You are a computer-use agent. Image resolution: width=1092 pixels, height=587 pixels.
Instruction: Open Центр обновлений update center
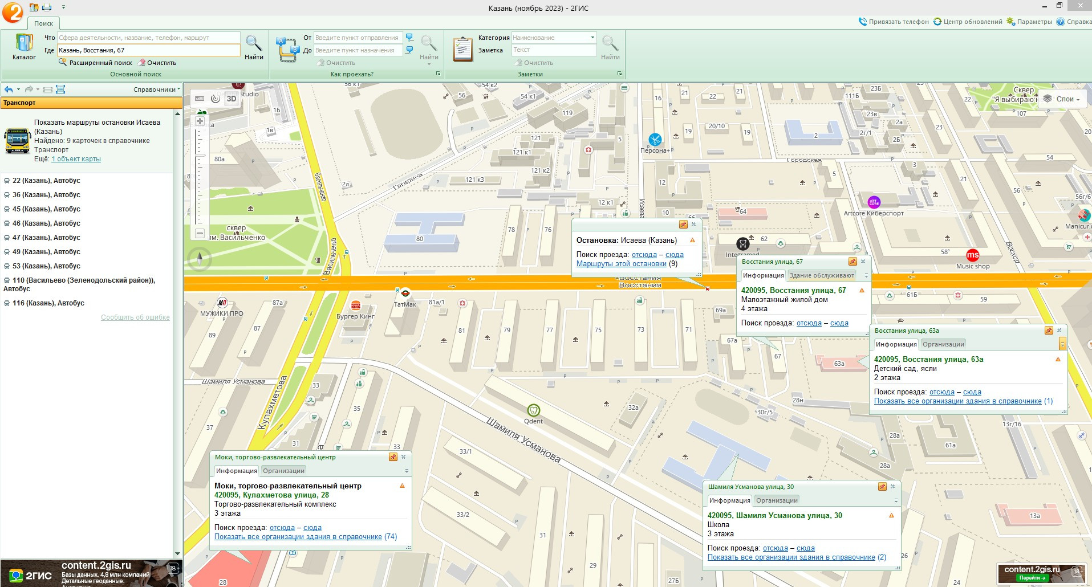pos(968,22)
